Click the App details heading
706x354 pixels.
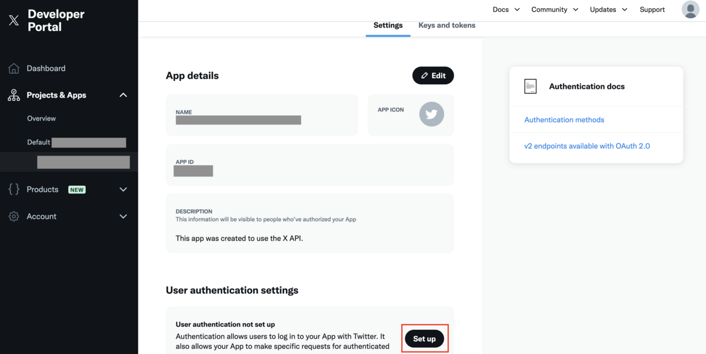(192, 75)
